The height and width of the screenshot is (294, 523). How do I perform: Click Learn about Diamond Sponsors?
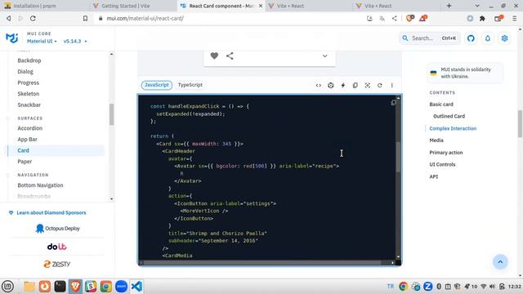(51, 212)
